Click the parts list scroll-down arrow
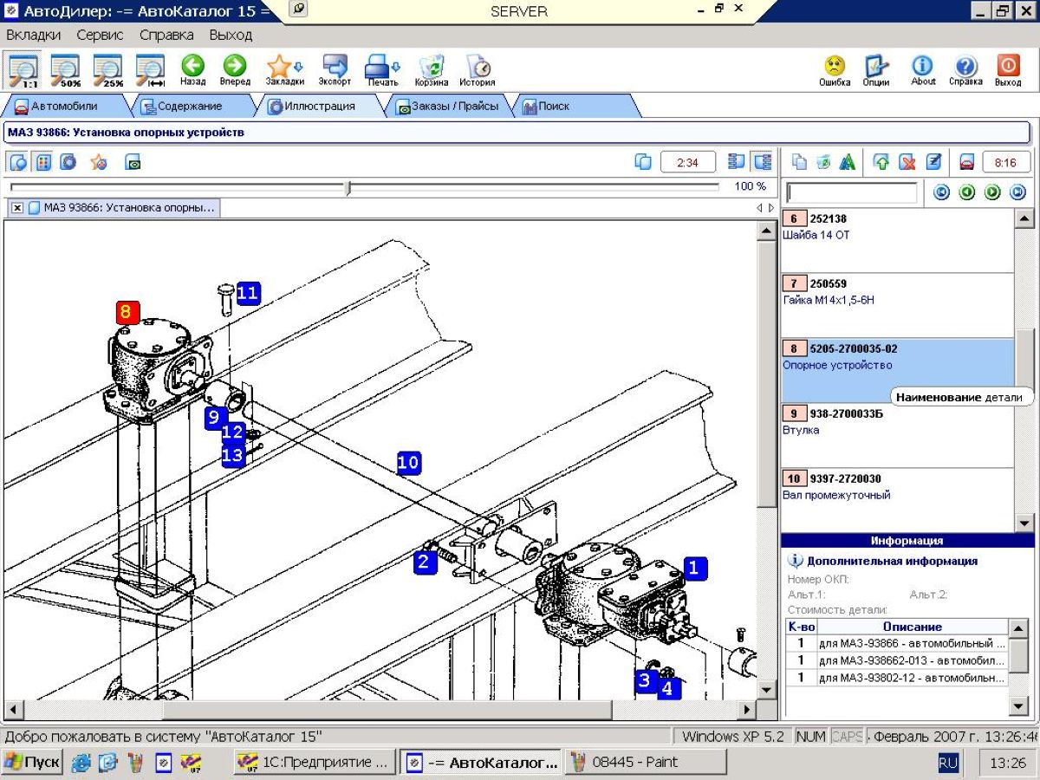 1024,523
